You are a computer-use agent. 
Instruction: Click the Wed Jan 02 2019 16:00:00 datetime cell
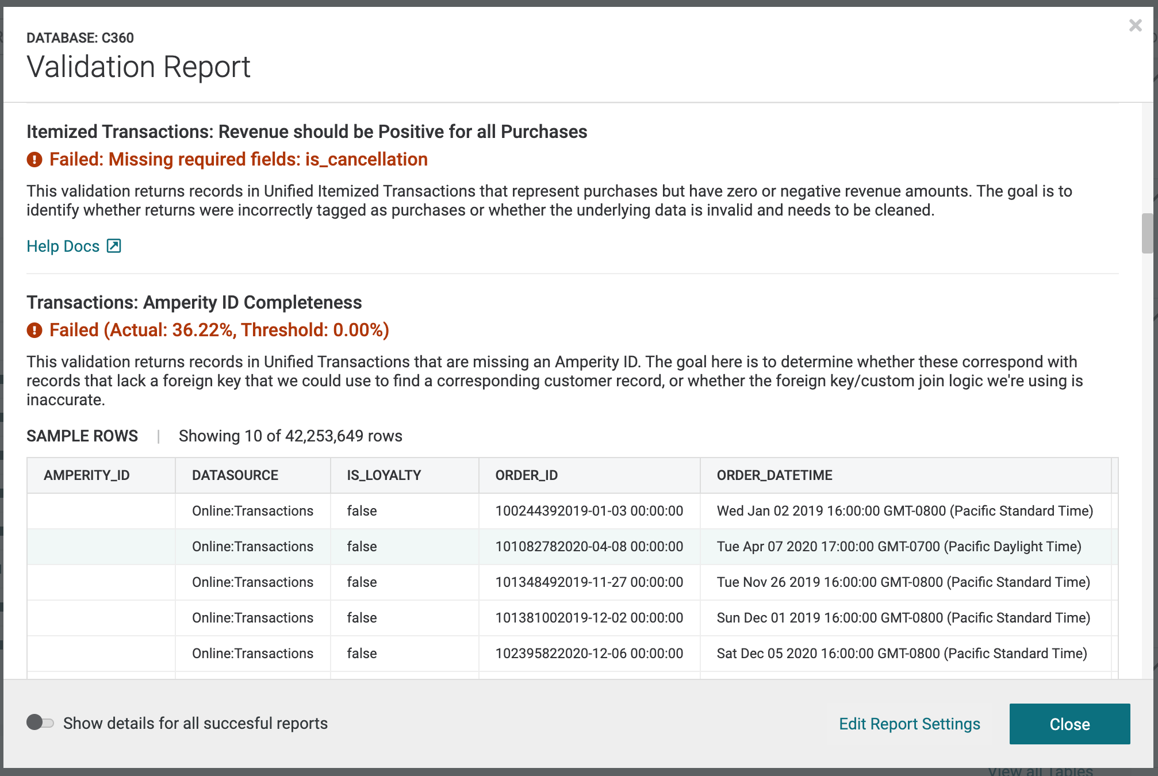(x=906, y=511)
